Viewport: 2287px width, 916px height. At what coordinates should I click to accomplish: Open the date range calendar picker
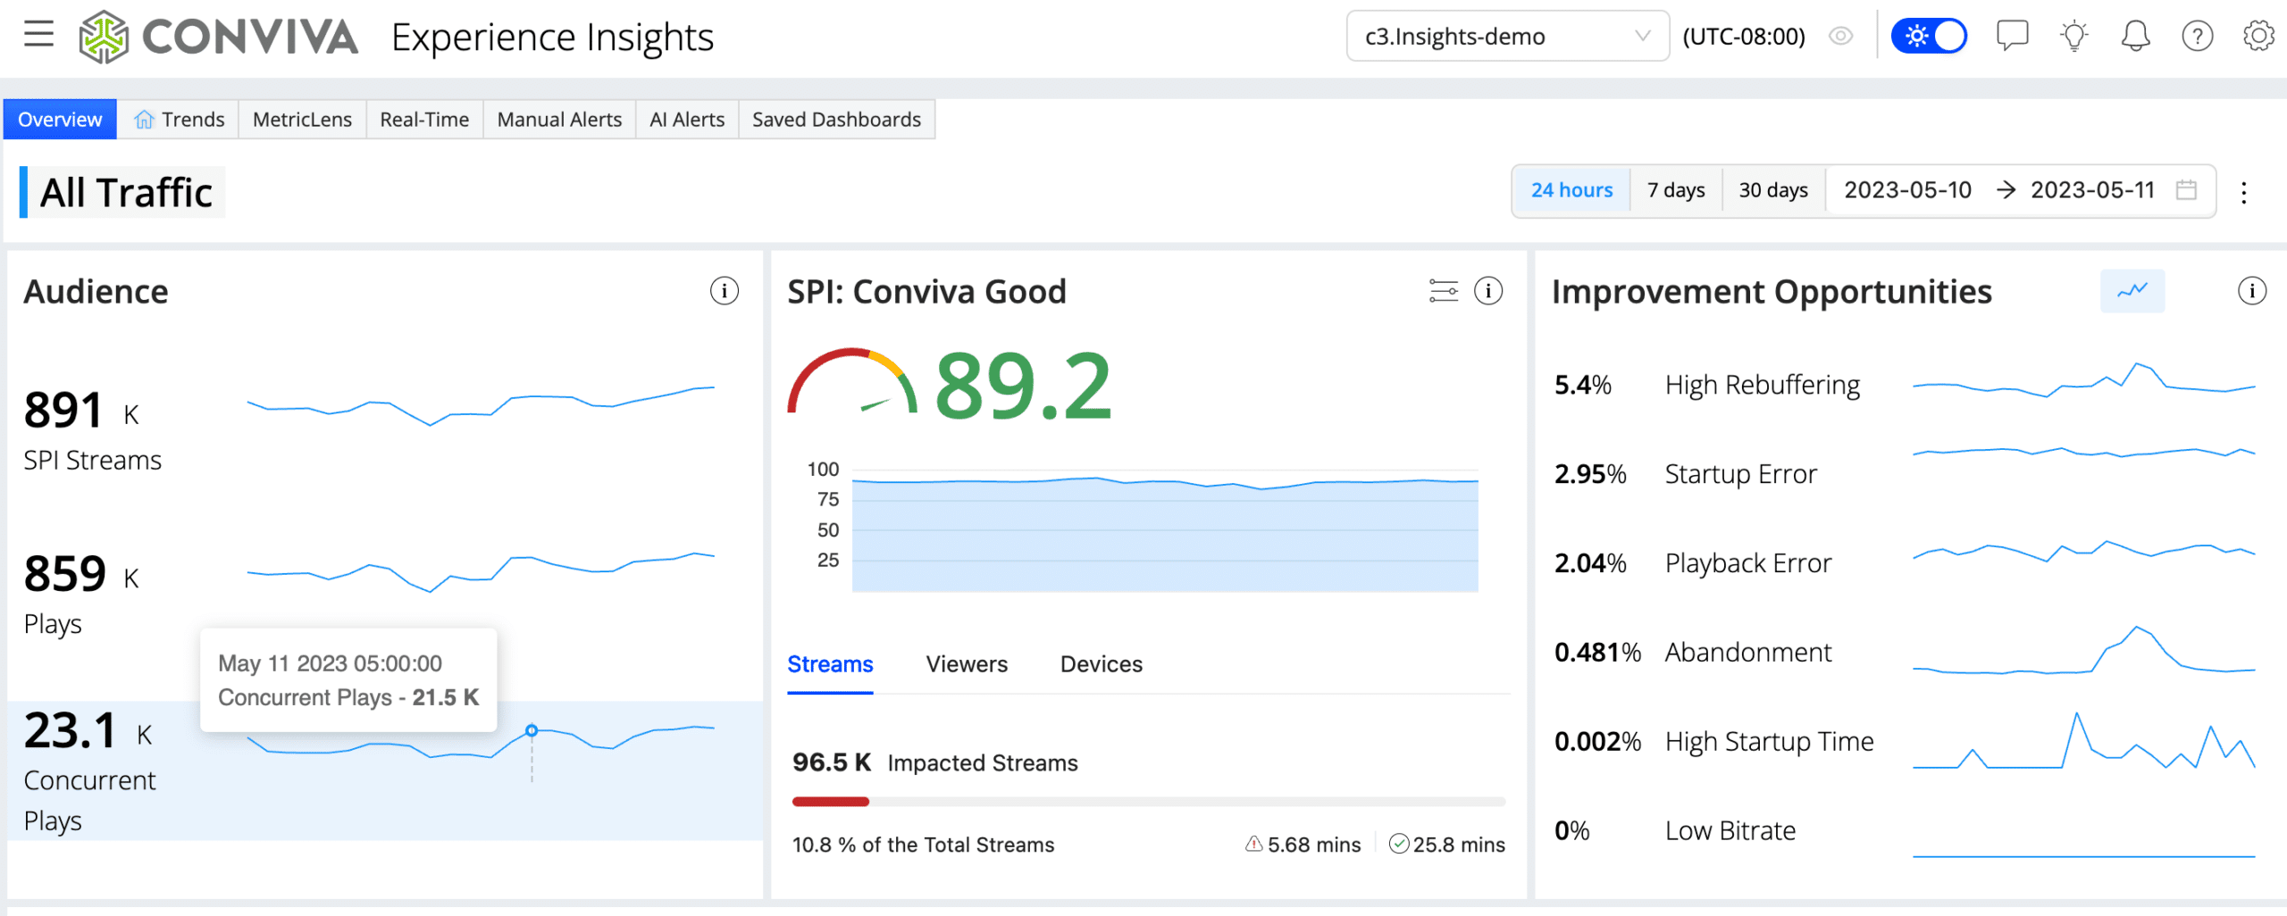[x=2186, y=190]
